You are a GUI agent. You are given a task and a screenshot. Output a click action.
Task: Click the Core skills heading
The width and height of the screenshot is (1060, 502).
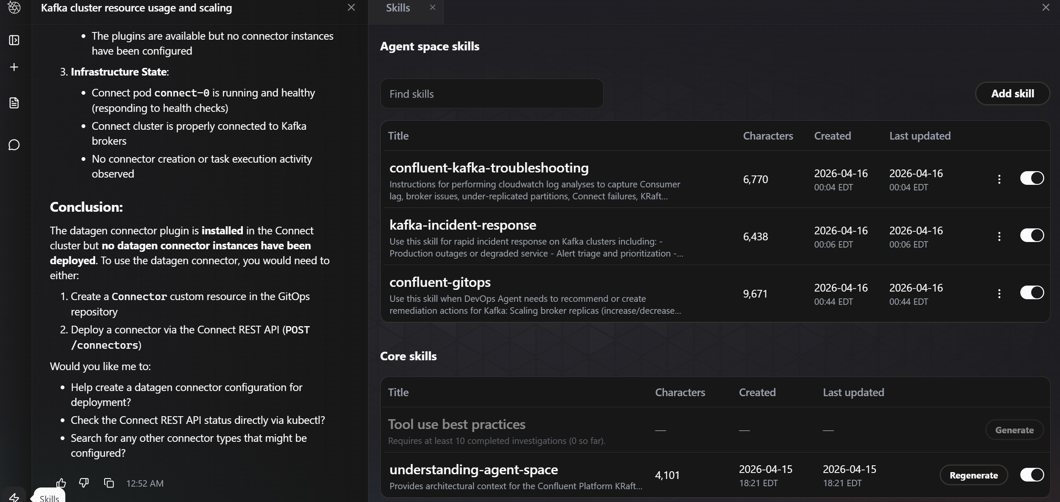click(408, 356)
